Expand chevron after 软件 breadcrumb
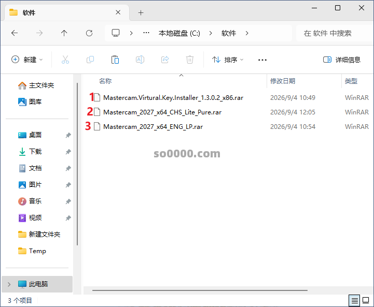This screenshot has width=374, height=307. [x=247, y=33]
